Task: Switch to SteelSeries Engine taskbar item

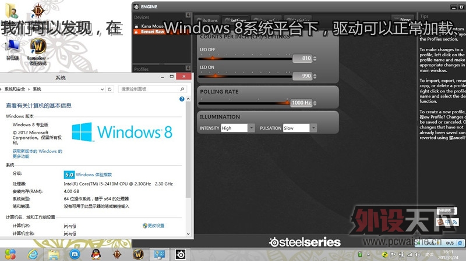Action: coord(181,255)
